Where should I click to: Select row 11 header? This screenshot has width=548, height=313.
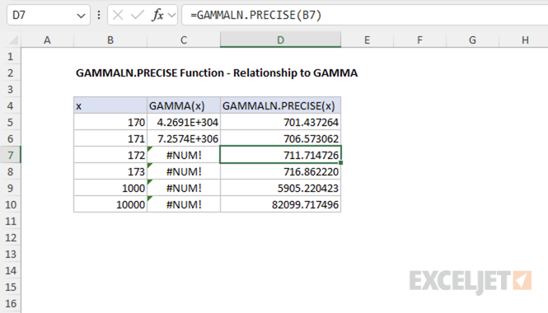tap(11, 221)
